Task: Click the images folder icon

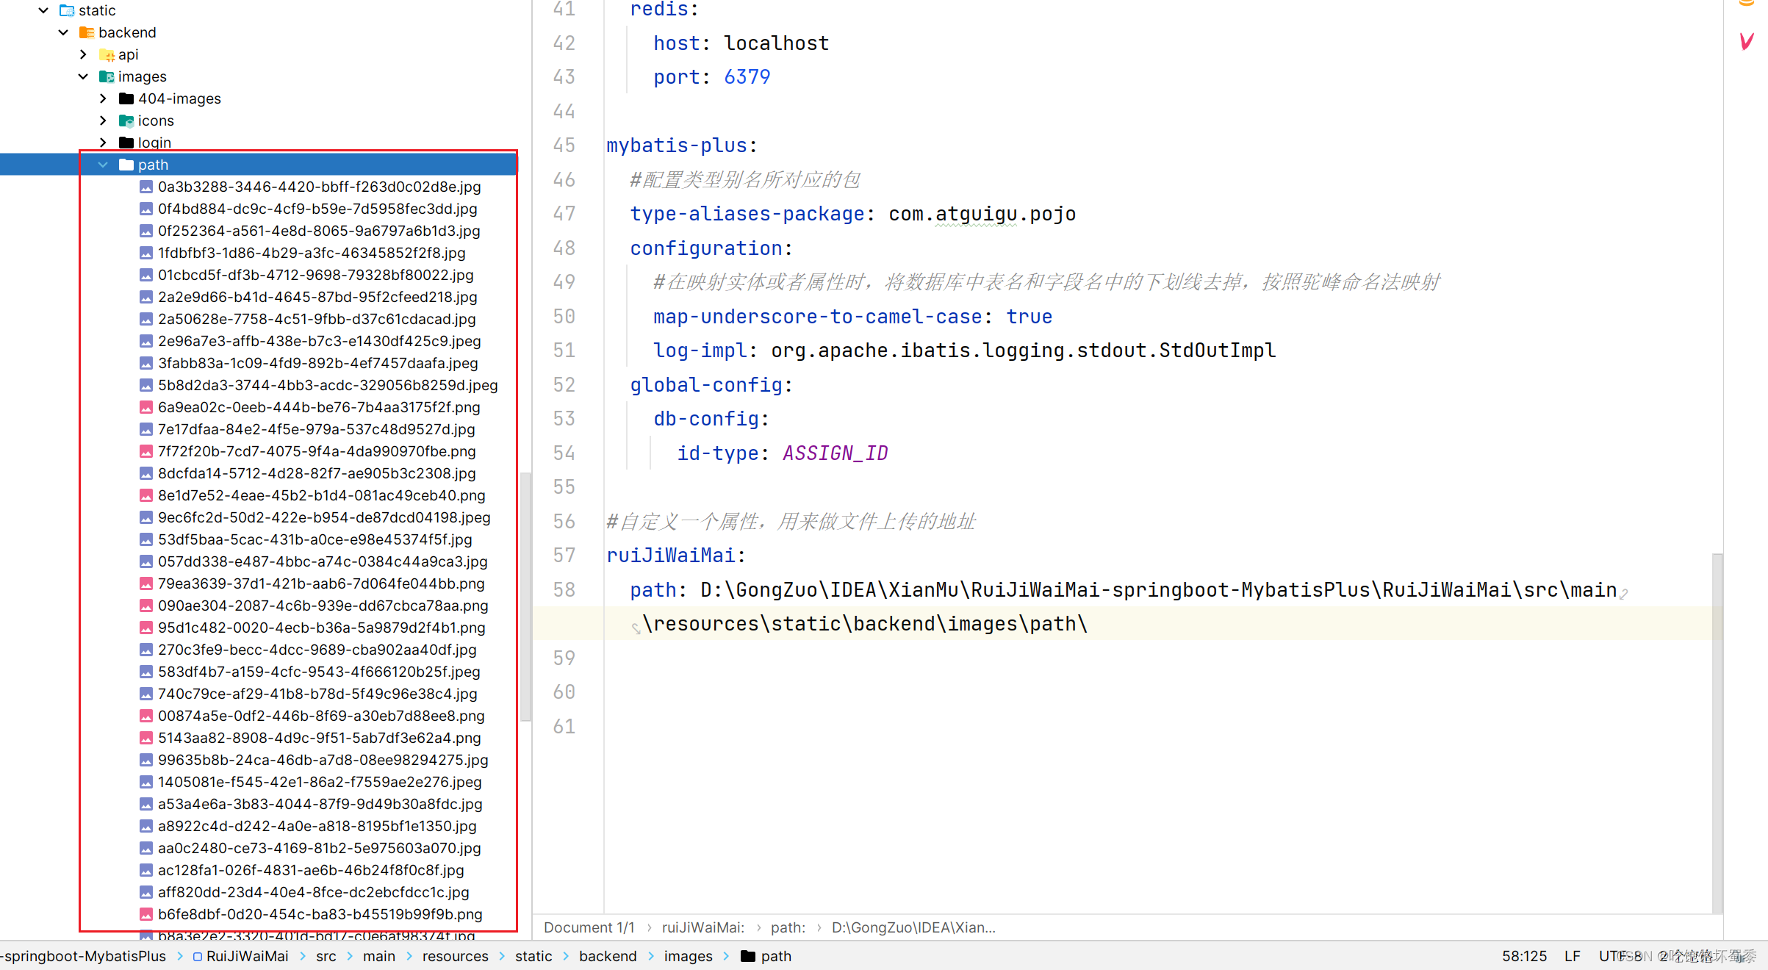Action: point(107,76)
